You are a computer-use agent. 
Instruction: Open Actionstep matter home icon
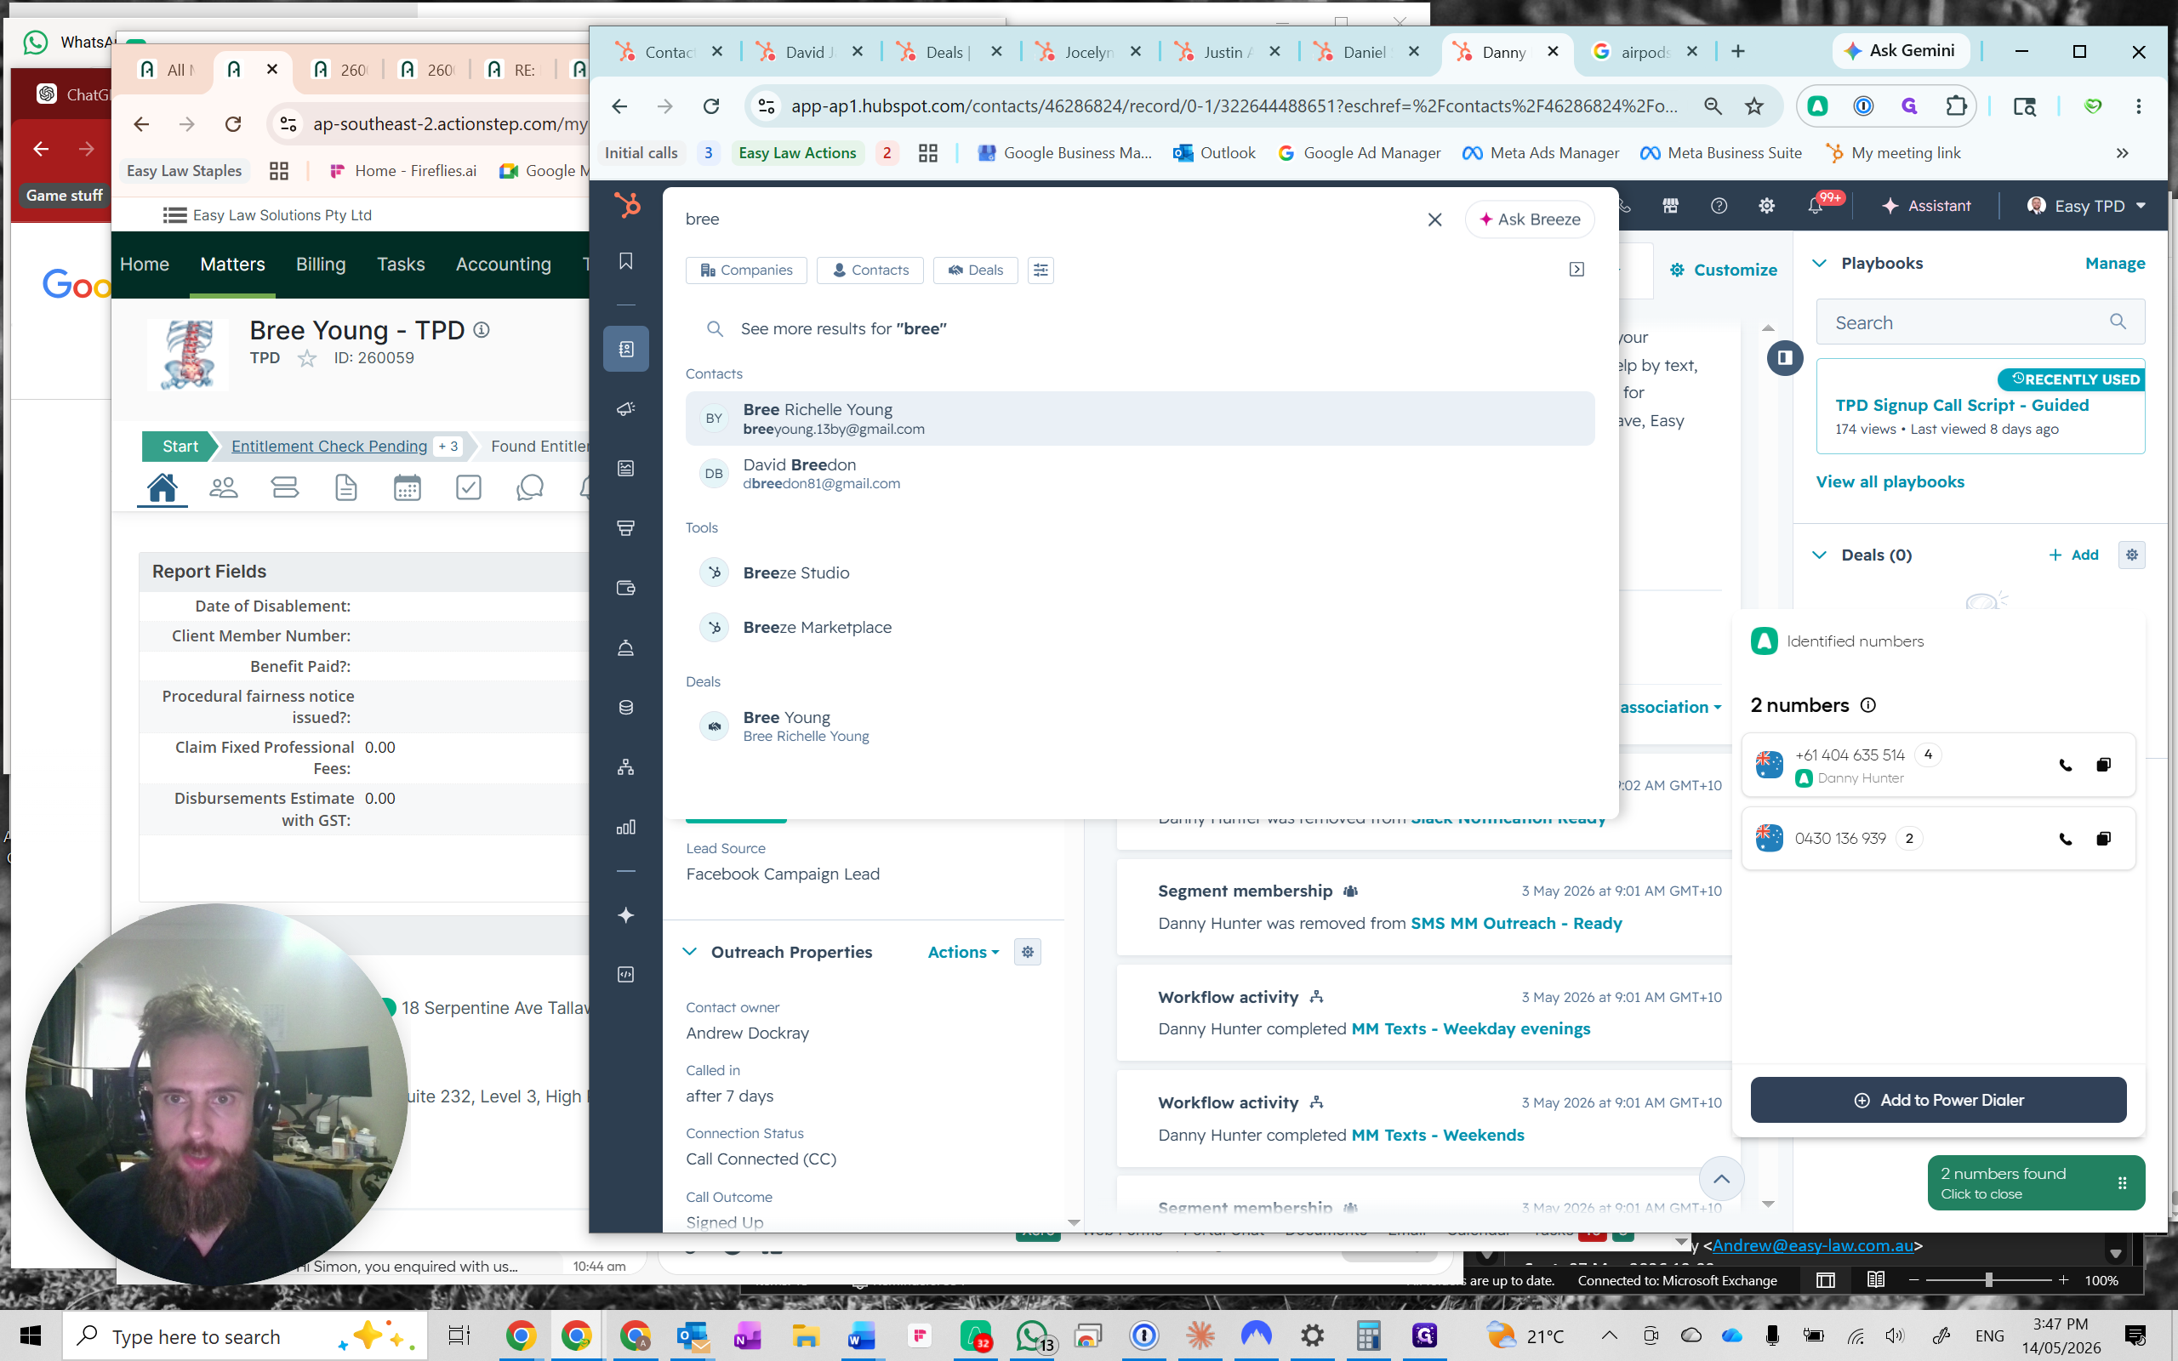point(162,487)
